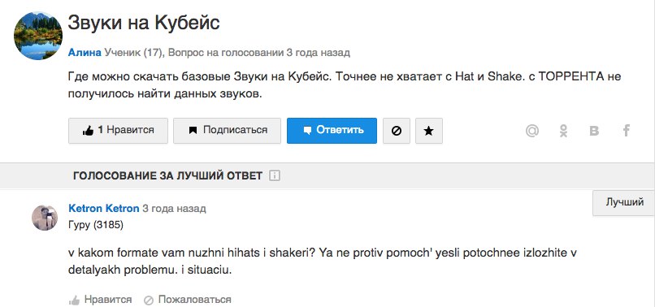Vote answer as Лучший
This screenshot has height=307, width=655.
coord(623,202)
